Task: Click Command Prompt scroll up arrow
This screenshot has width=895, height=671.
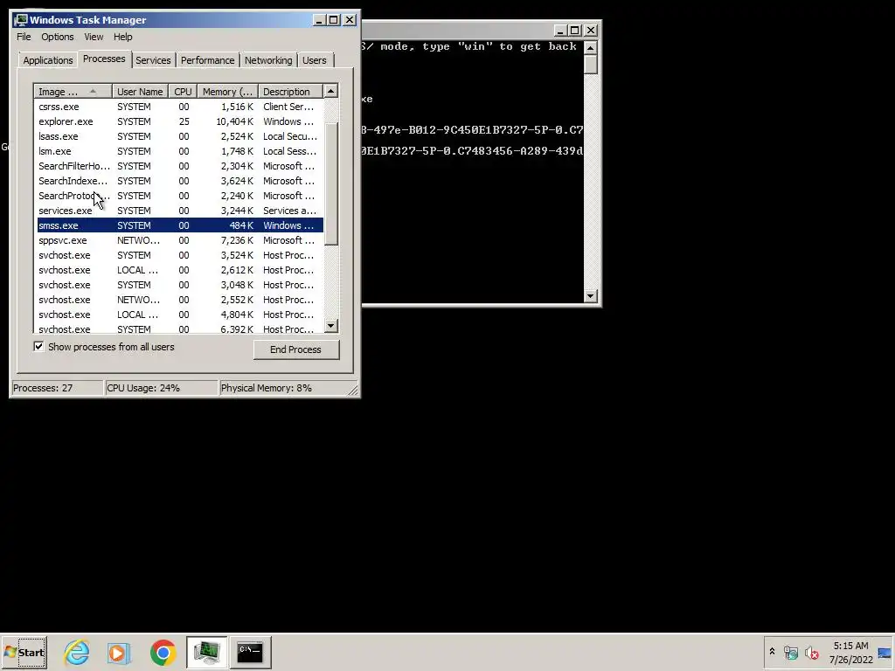Action: [591, 47]
